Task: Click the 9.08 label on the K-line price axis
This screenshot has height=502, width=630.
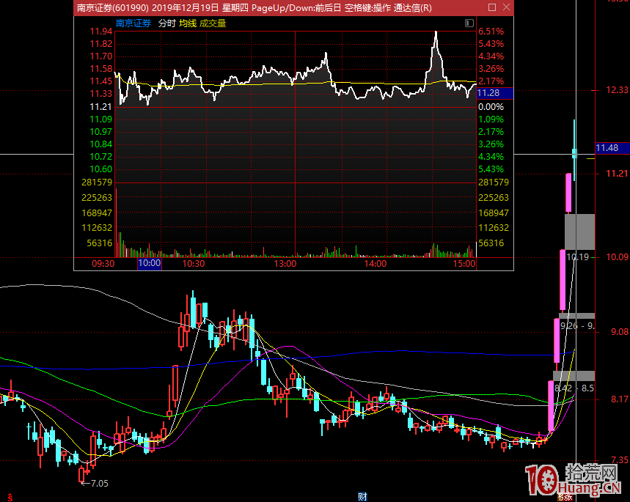Action: [x=620, y=332]
